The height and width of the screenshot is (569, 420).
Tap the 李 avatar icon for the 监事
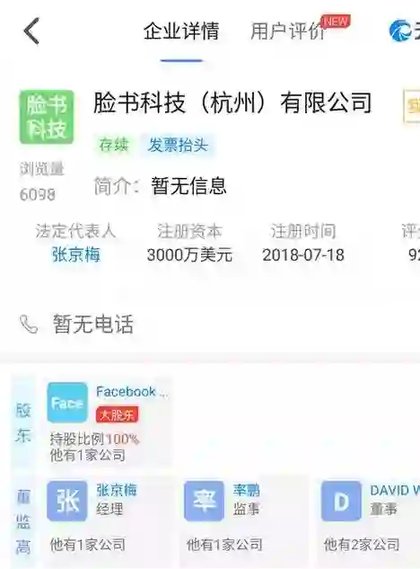(204, 502)
